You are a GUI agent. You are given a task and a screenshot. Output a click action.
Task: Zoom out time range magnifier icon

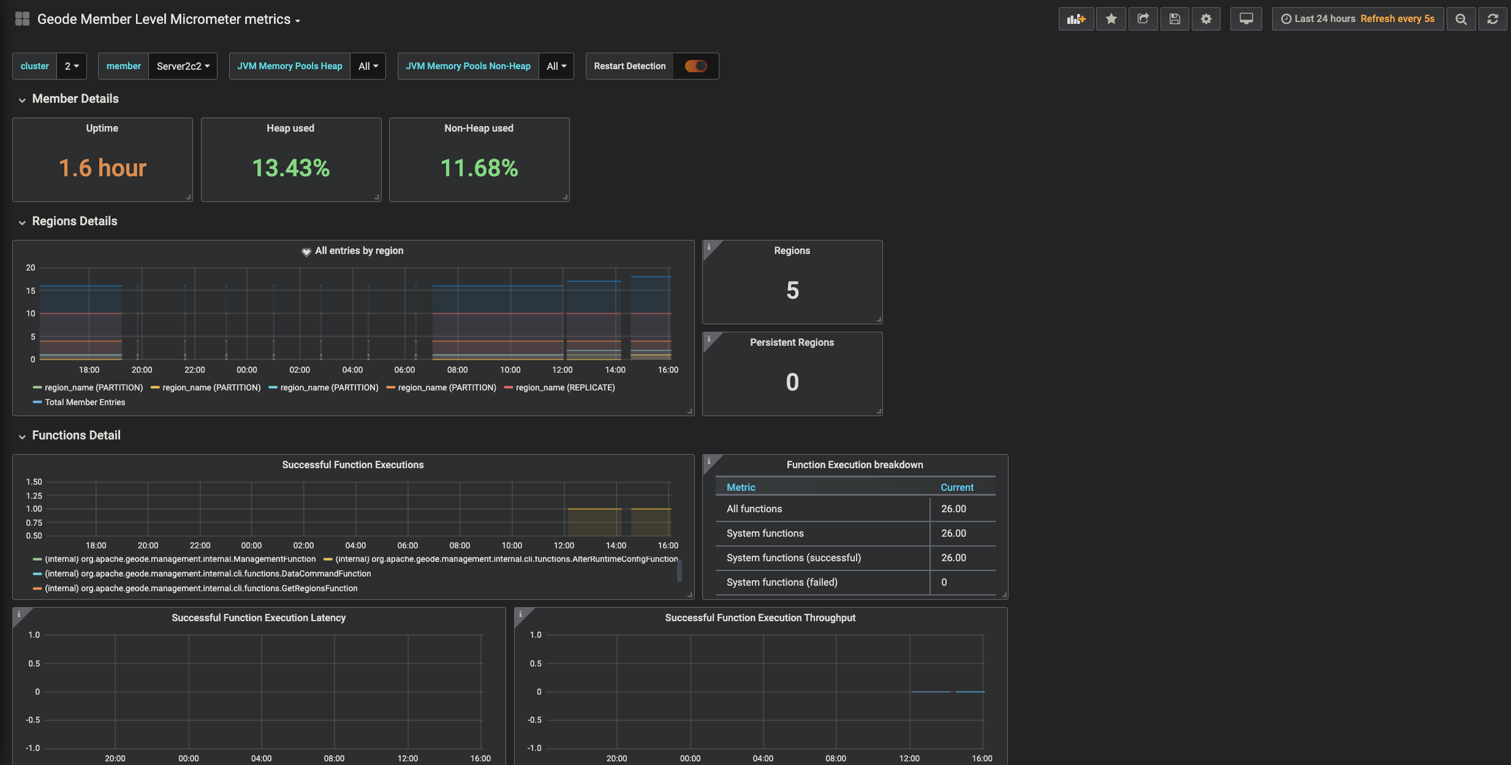tap(1461, 19)
